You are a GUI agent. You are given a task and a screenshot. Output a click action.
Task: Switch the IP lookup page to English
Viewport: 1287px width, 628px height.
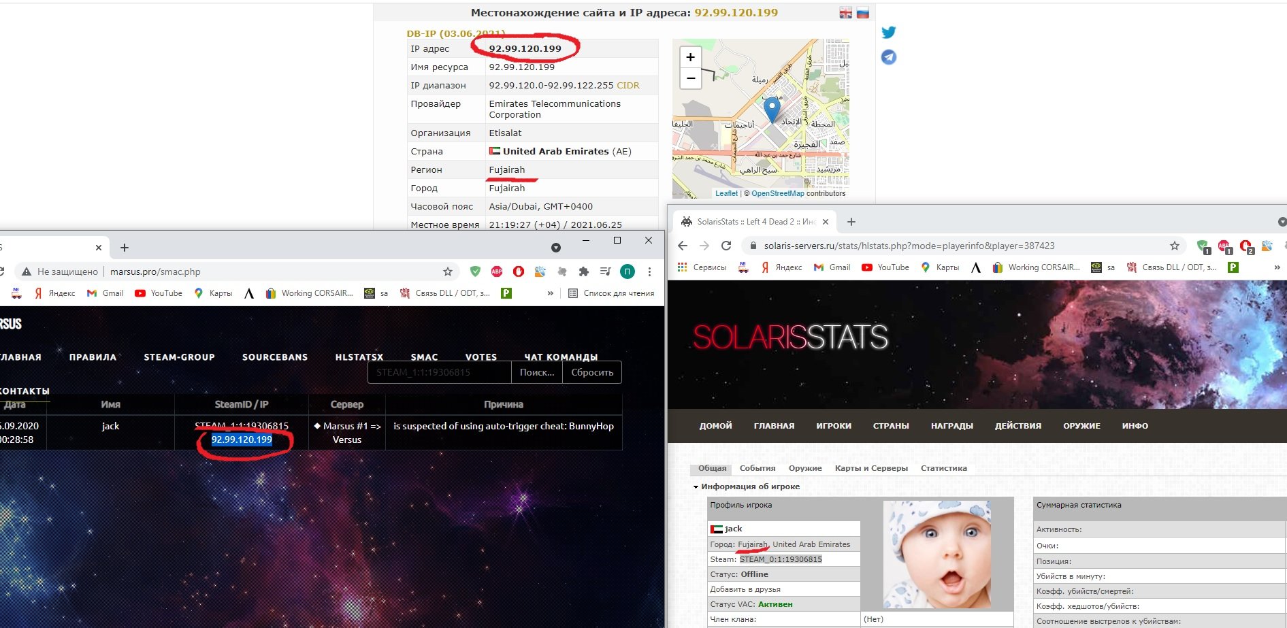pyautogui.click(x=845, y=13)
